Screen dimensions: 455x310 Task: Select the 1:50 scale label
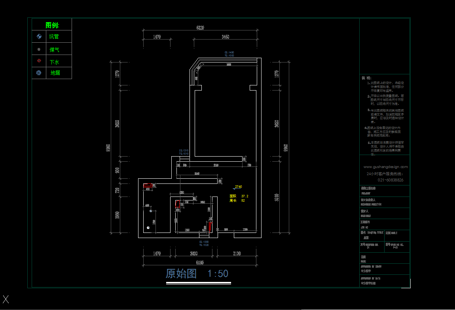[218, 274]
